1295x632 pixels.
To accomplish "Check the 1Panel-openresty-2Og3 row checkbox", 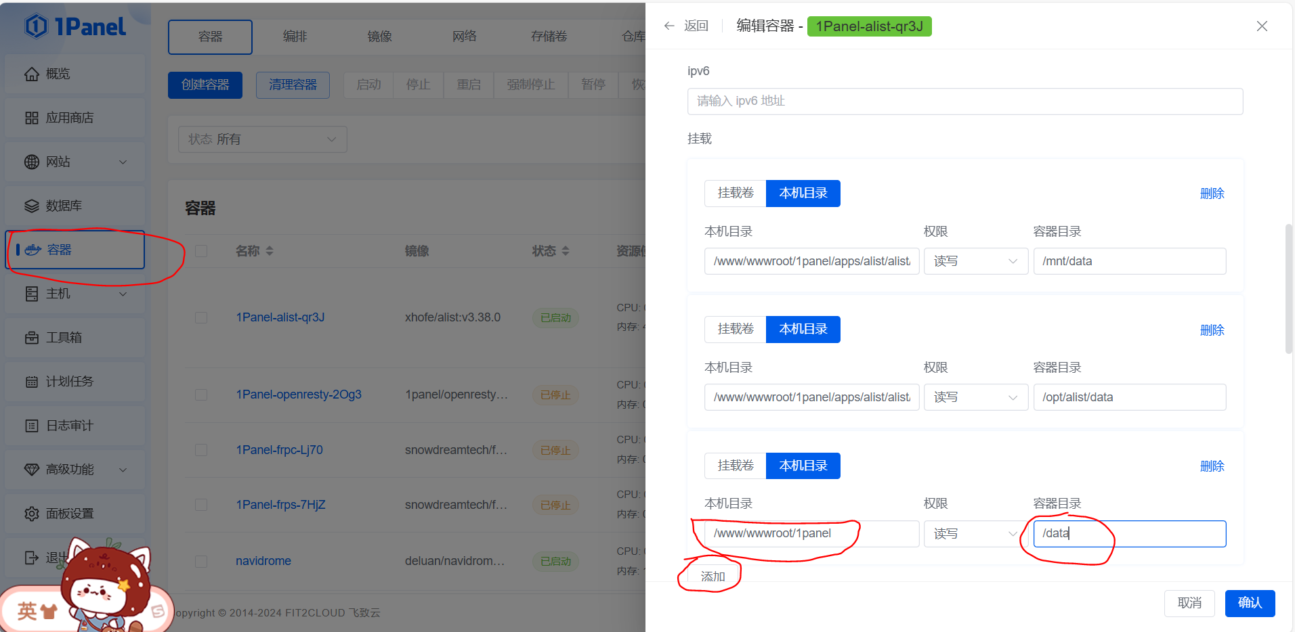I will click(201, 394).
